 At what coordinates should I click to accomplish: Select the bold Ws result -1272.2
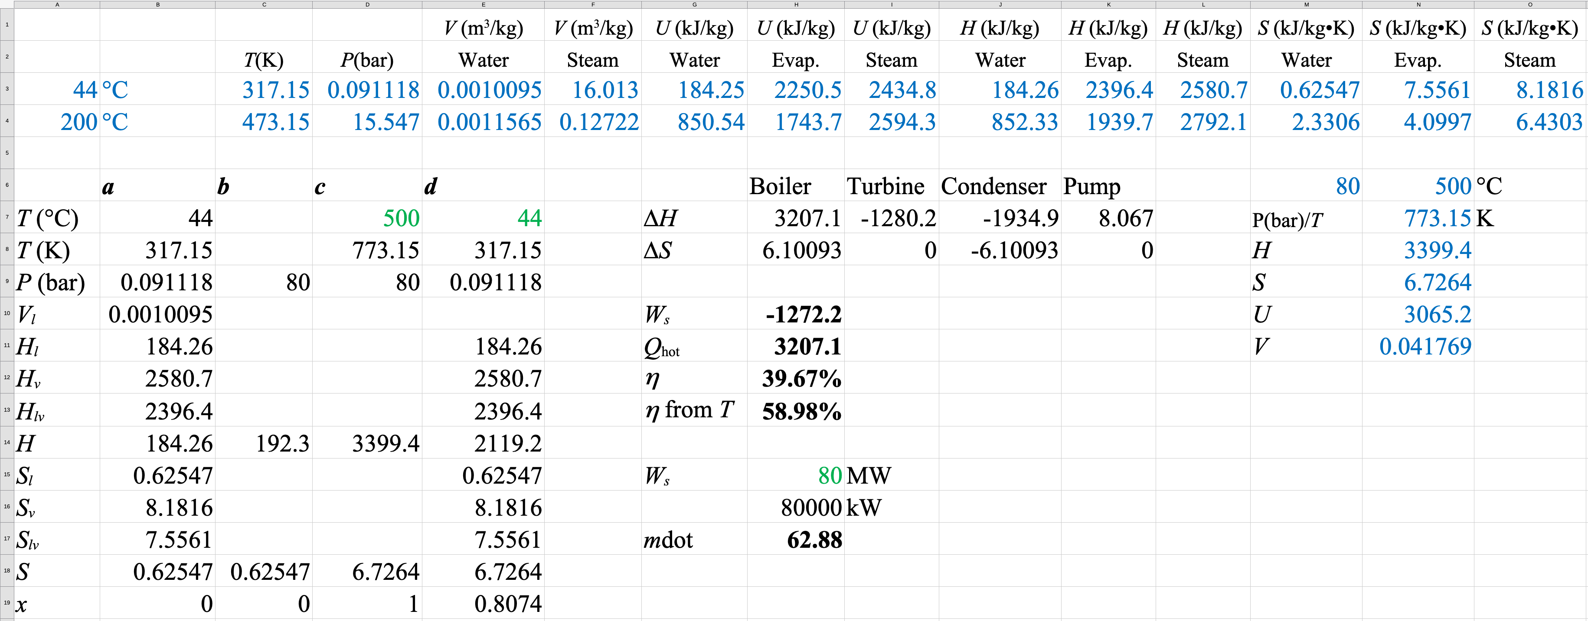coord(803,315)
